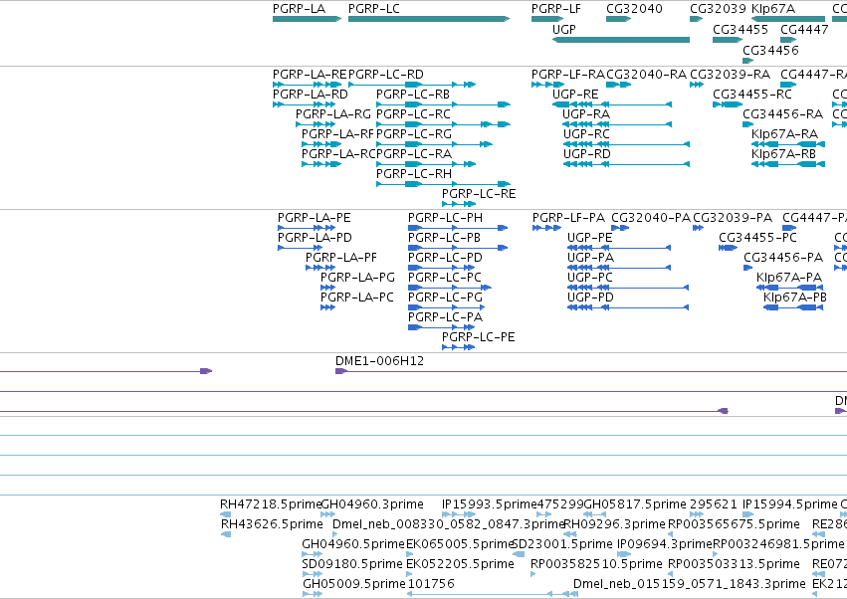Viewport: 847px width, 599px height.
Task: Select transcript Klp67A-RA
Action: tap(788, 144)
